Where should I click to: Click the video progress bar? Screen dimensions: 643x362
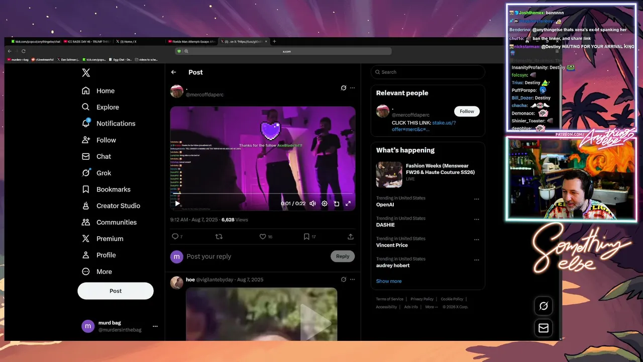click(263, 194)
